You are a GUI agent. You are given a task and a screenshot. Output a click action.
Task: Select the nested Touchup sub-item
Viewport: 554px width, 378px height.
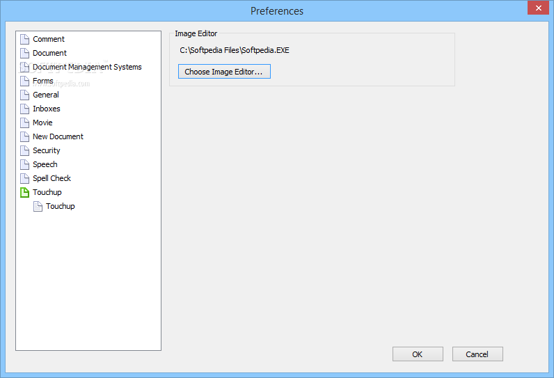61,206
